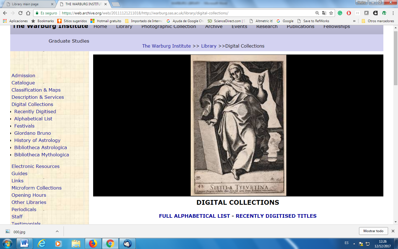Go back to the previous page
The width and height of the screenshot is (398, 249).
point(5,13)
